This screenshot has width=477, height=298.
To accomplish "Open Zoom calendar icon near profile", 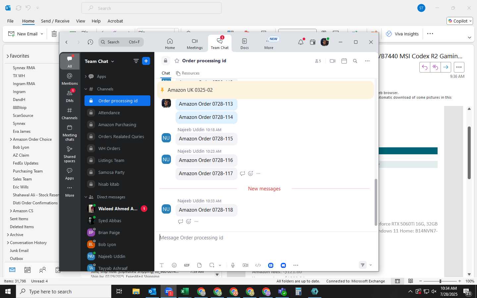I will point(313,42).
